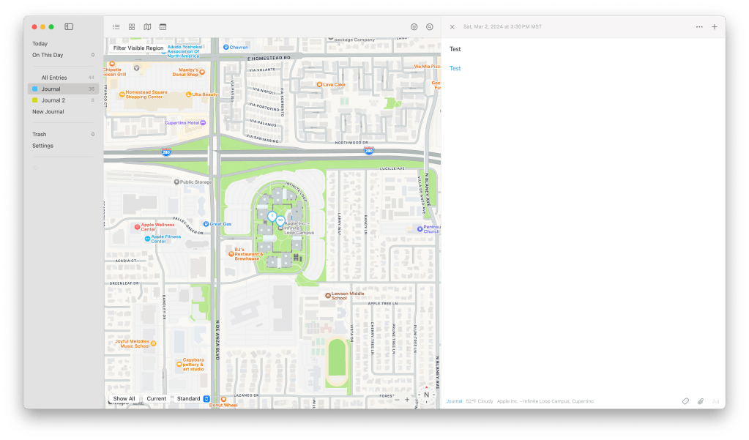Switch to calendar view
Screen dimensions: 749x440
click(x=163, y=27)
